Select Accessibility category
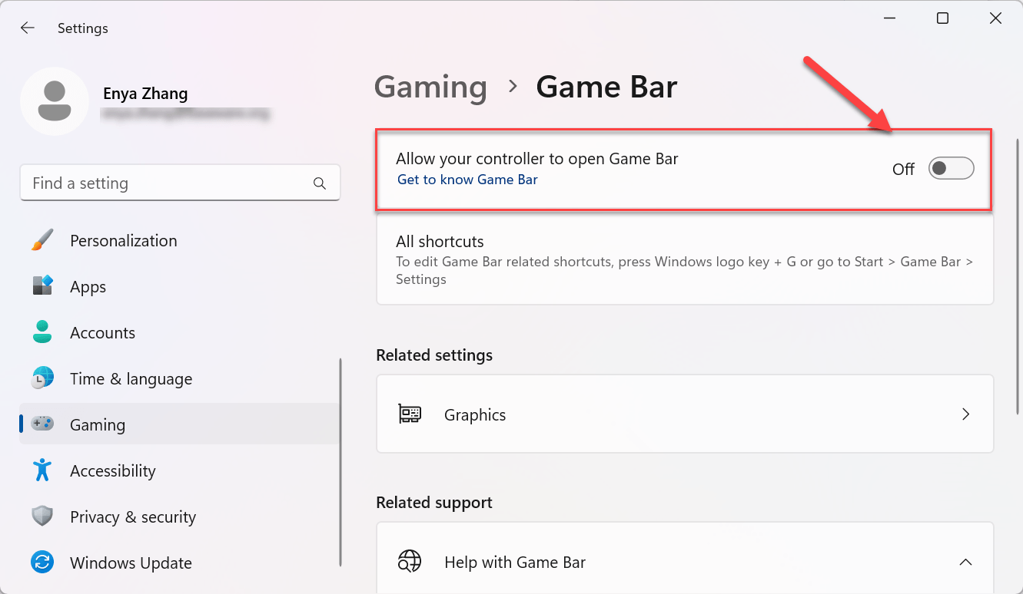The height and width of the screenshot is (594, 1023). point(180,470)
